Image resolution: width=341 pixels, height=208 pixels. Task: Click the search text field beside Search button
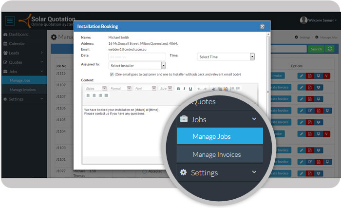click(x=288, y=49)
